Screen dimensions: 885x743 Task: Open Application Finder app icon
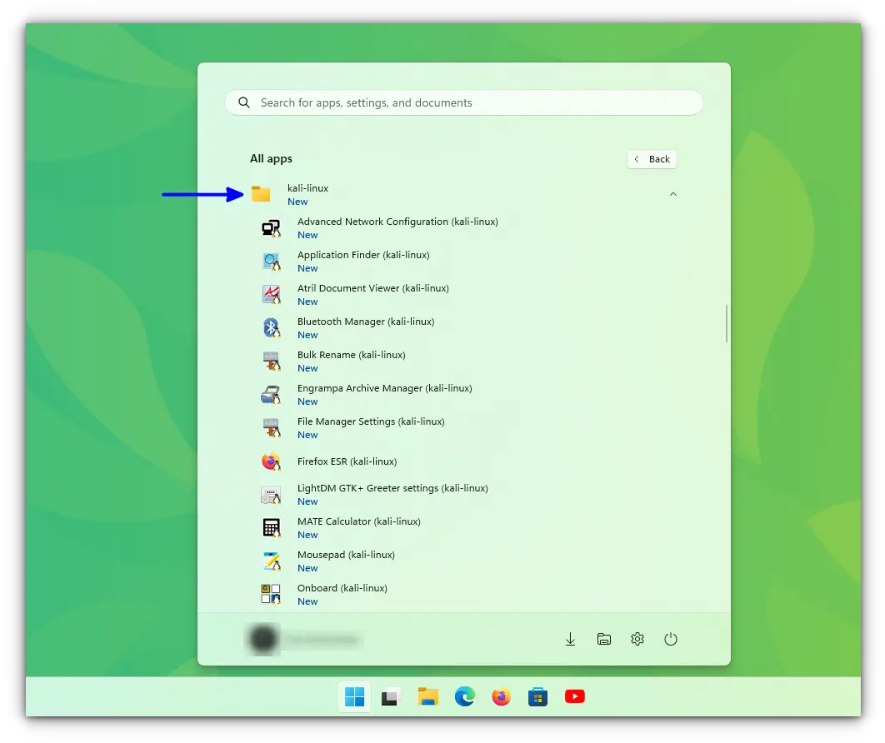click(x=272, y=262)
